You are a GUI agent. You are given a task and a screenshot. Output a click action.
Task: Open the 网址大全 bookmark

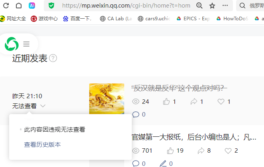point(13,19)
